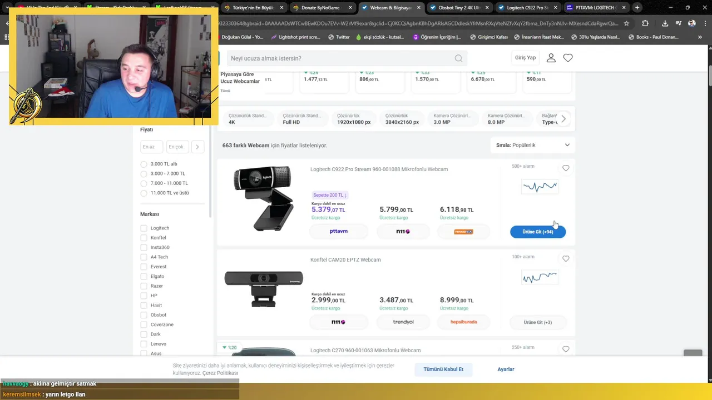The height and width of the screenshot is (400, 712).
Task: Click the Giriş Yap button
Action: [525, 58]
